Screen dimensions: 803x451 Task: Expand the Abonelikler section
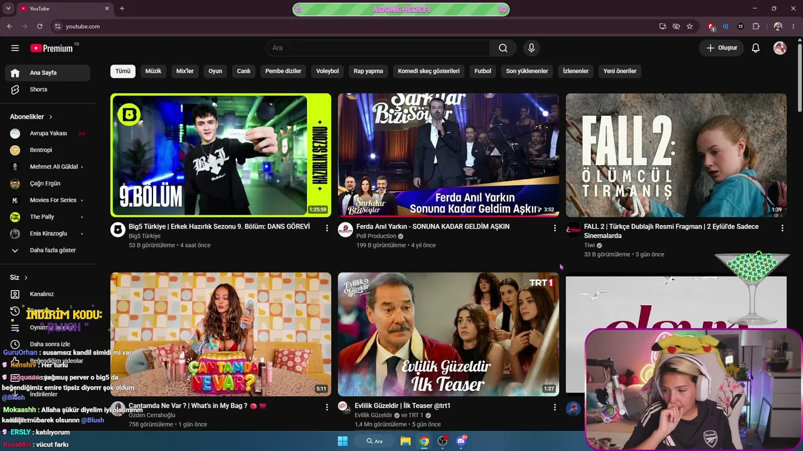coord(31,117)
